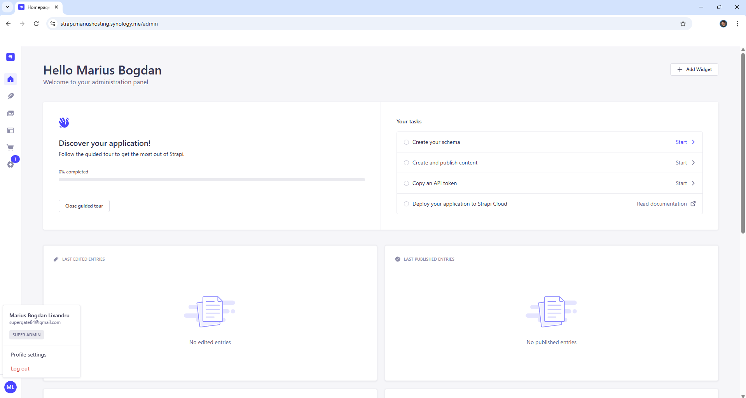Open Content Manager via the feather icon
The image size is (746, 398).
pyautogui.click(x=10, y=96)
